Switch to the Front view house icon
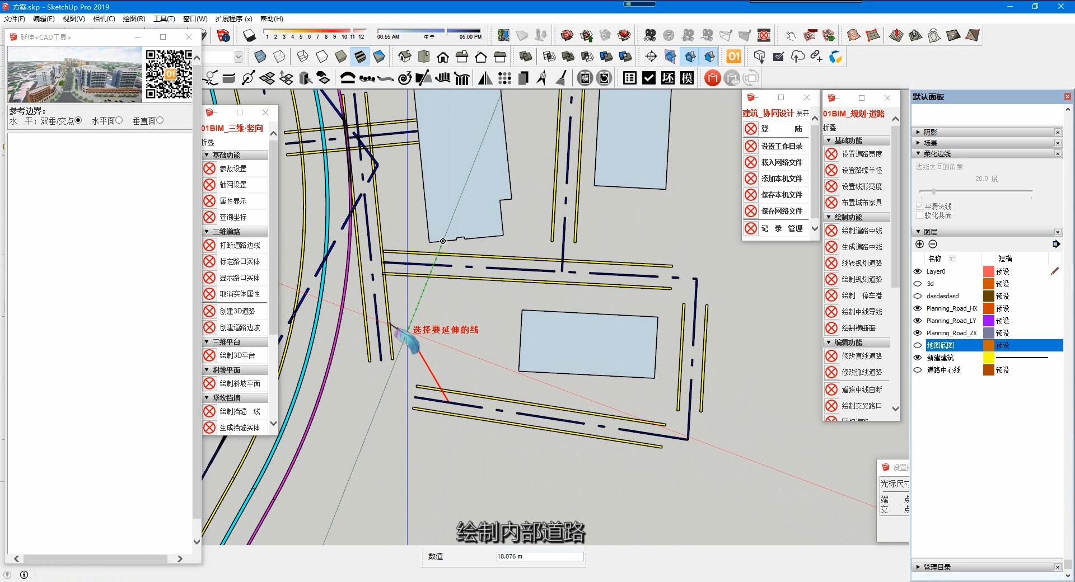 (443, 57)
